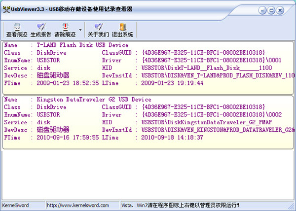Click 磁盘驱动器 DevDesc in Kingston record
Viewport: 296px width, 211px height.
pyautogui.click(x=53, y=130)
